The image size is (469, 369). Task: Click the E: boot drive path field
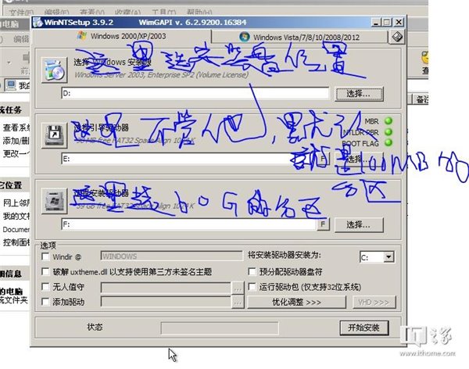pos(188,159)
